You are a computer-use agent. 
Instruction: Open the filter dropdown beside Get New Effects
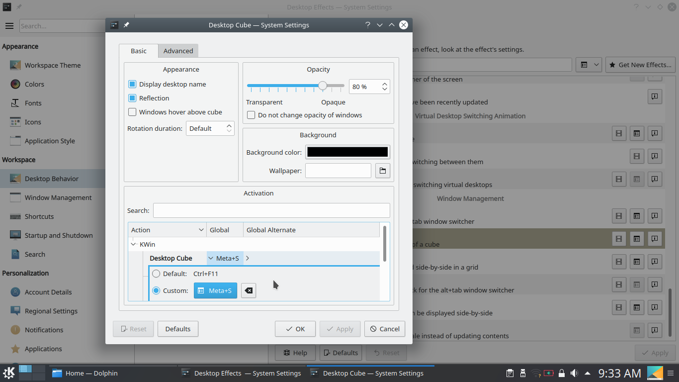pos(589,65)
